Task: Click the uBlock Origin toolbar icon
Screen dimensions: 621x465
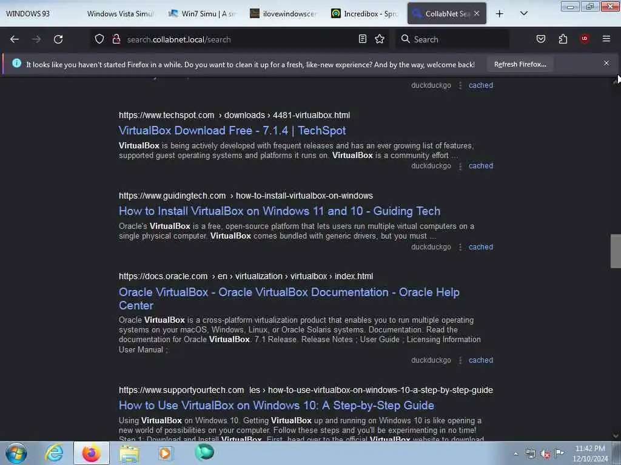Action: (585, 39)
